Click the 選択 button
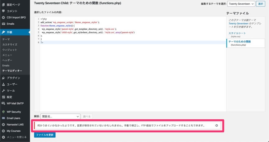 click(x=260, y=4)
